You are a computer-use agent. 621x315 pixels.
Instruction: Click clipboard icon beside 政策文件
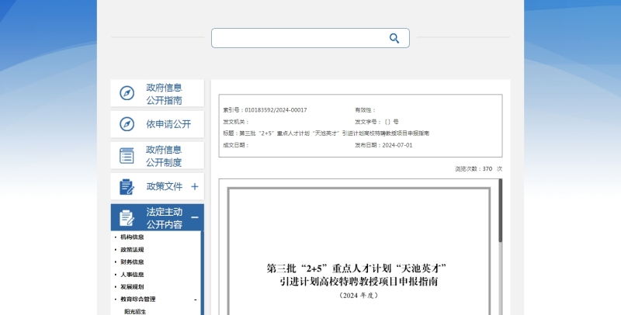127,187
